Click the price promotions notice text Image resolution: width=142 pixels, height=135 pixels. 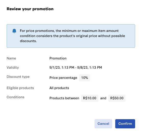coord(72,36)
